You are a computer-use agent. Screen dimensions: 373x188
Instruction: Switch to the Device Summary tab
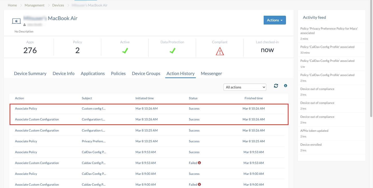tap(30, 73)
